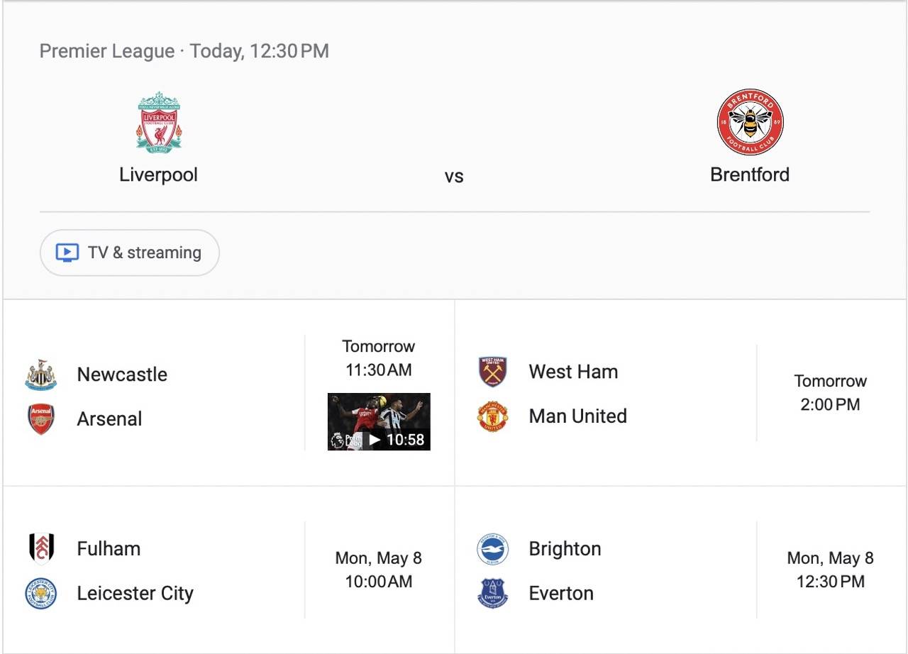Click the Arsenal club crest icon

coord(40,419)
